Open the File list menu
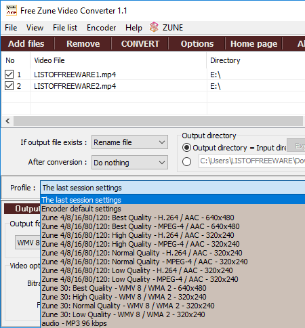This screenshot has width=305, height=328. 65,28
